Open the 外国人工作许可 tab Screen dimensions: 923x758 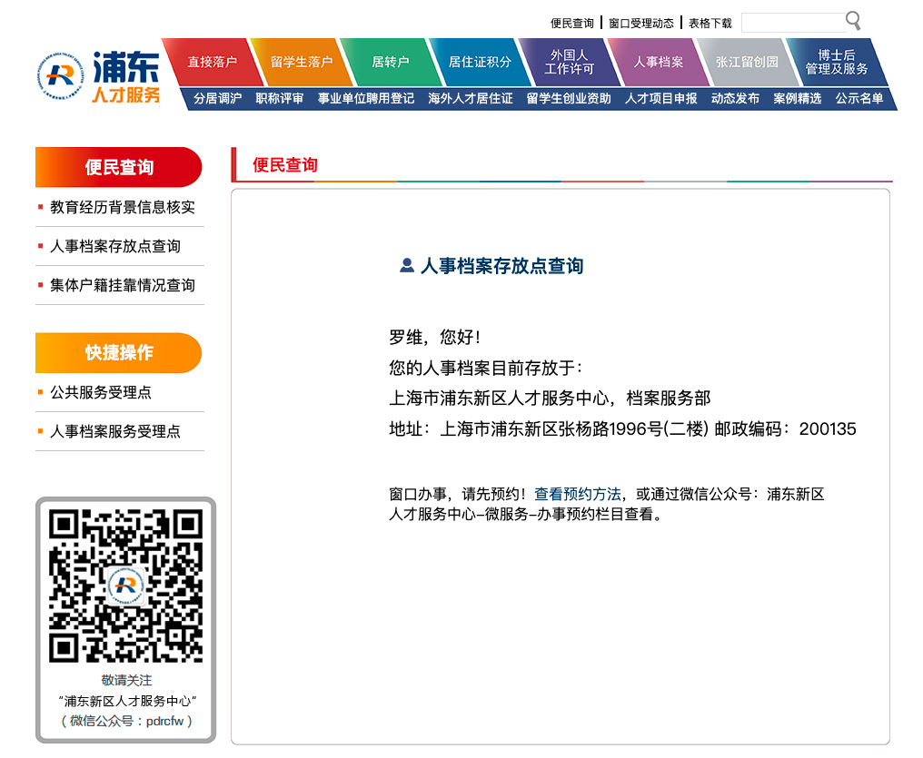(x=569, y=62)
